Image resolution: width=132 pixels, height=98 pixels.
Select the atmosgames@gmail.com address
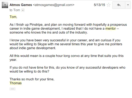(x=54, y=5)
